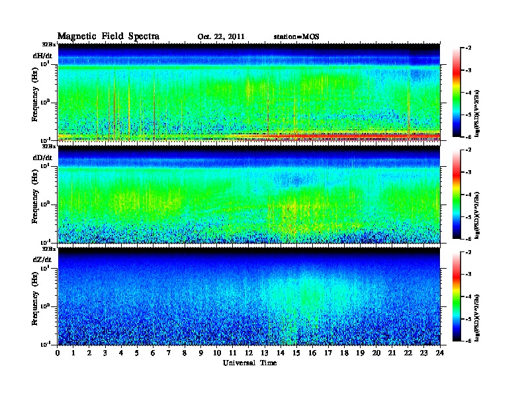Click the dD/dt spectrogram plot

[x=249, y=195]
